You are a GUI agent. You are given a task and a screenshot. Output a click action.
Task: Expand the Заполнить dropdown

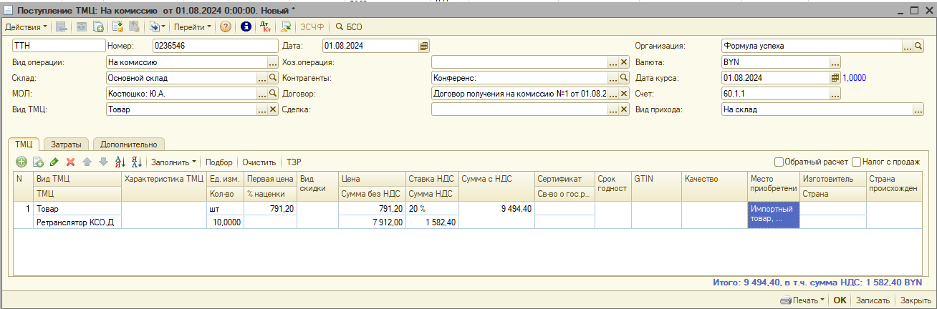coord(173,162)
